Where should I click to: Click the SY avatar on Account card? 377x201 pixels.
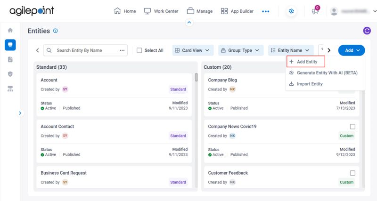click(65, 89)
